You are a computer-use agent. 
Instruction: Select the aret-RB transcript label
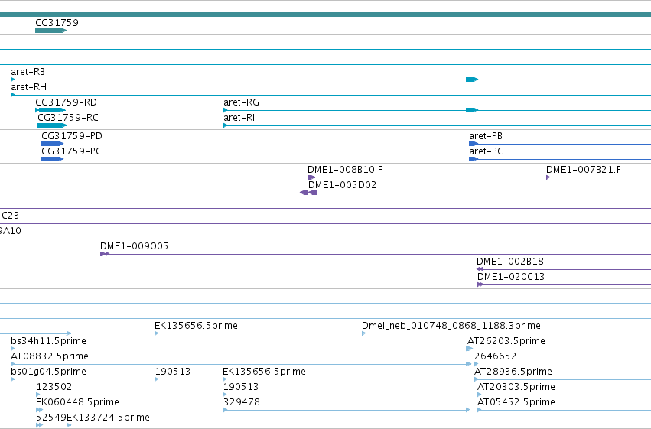point(28,72)
